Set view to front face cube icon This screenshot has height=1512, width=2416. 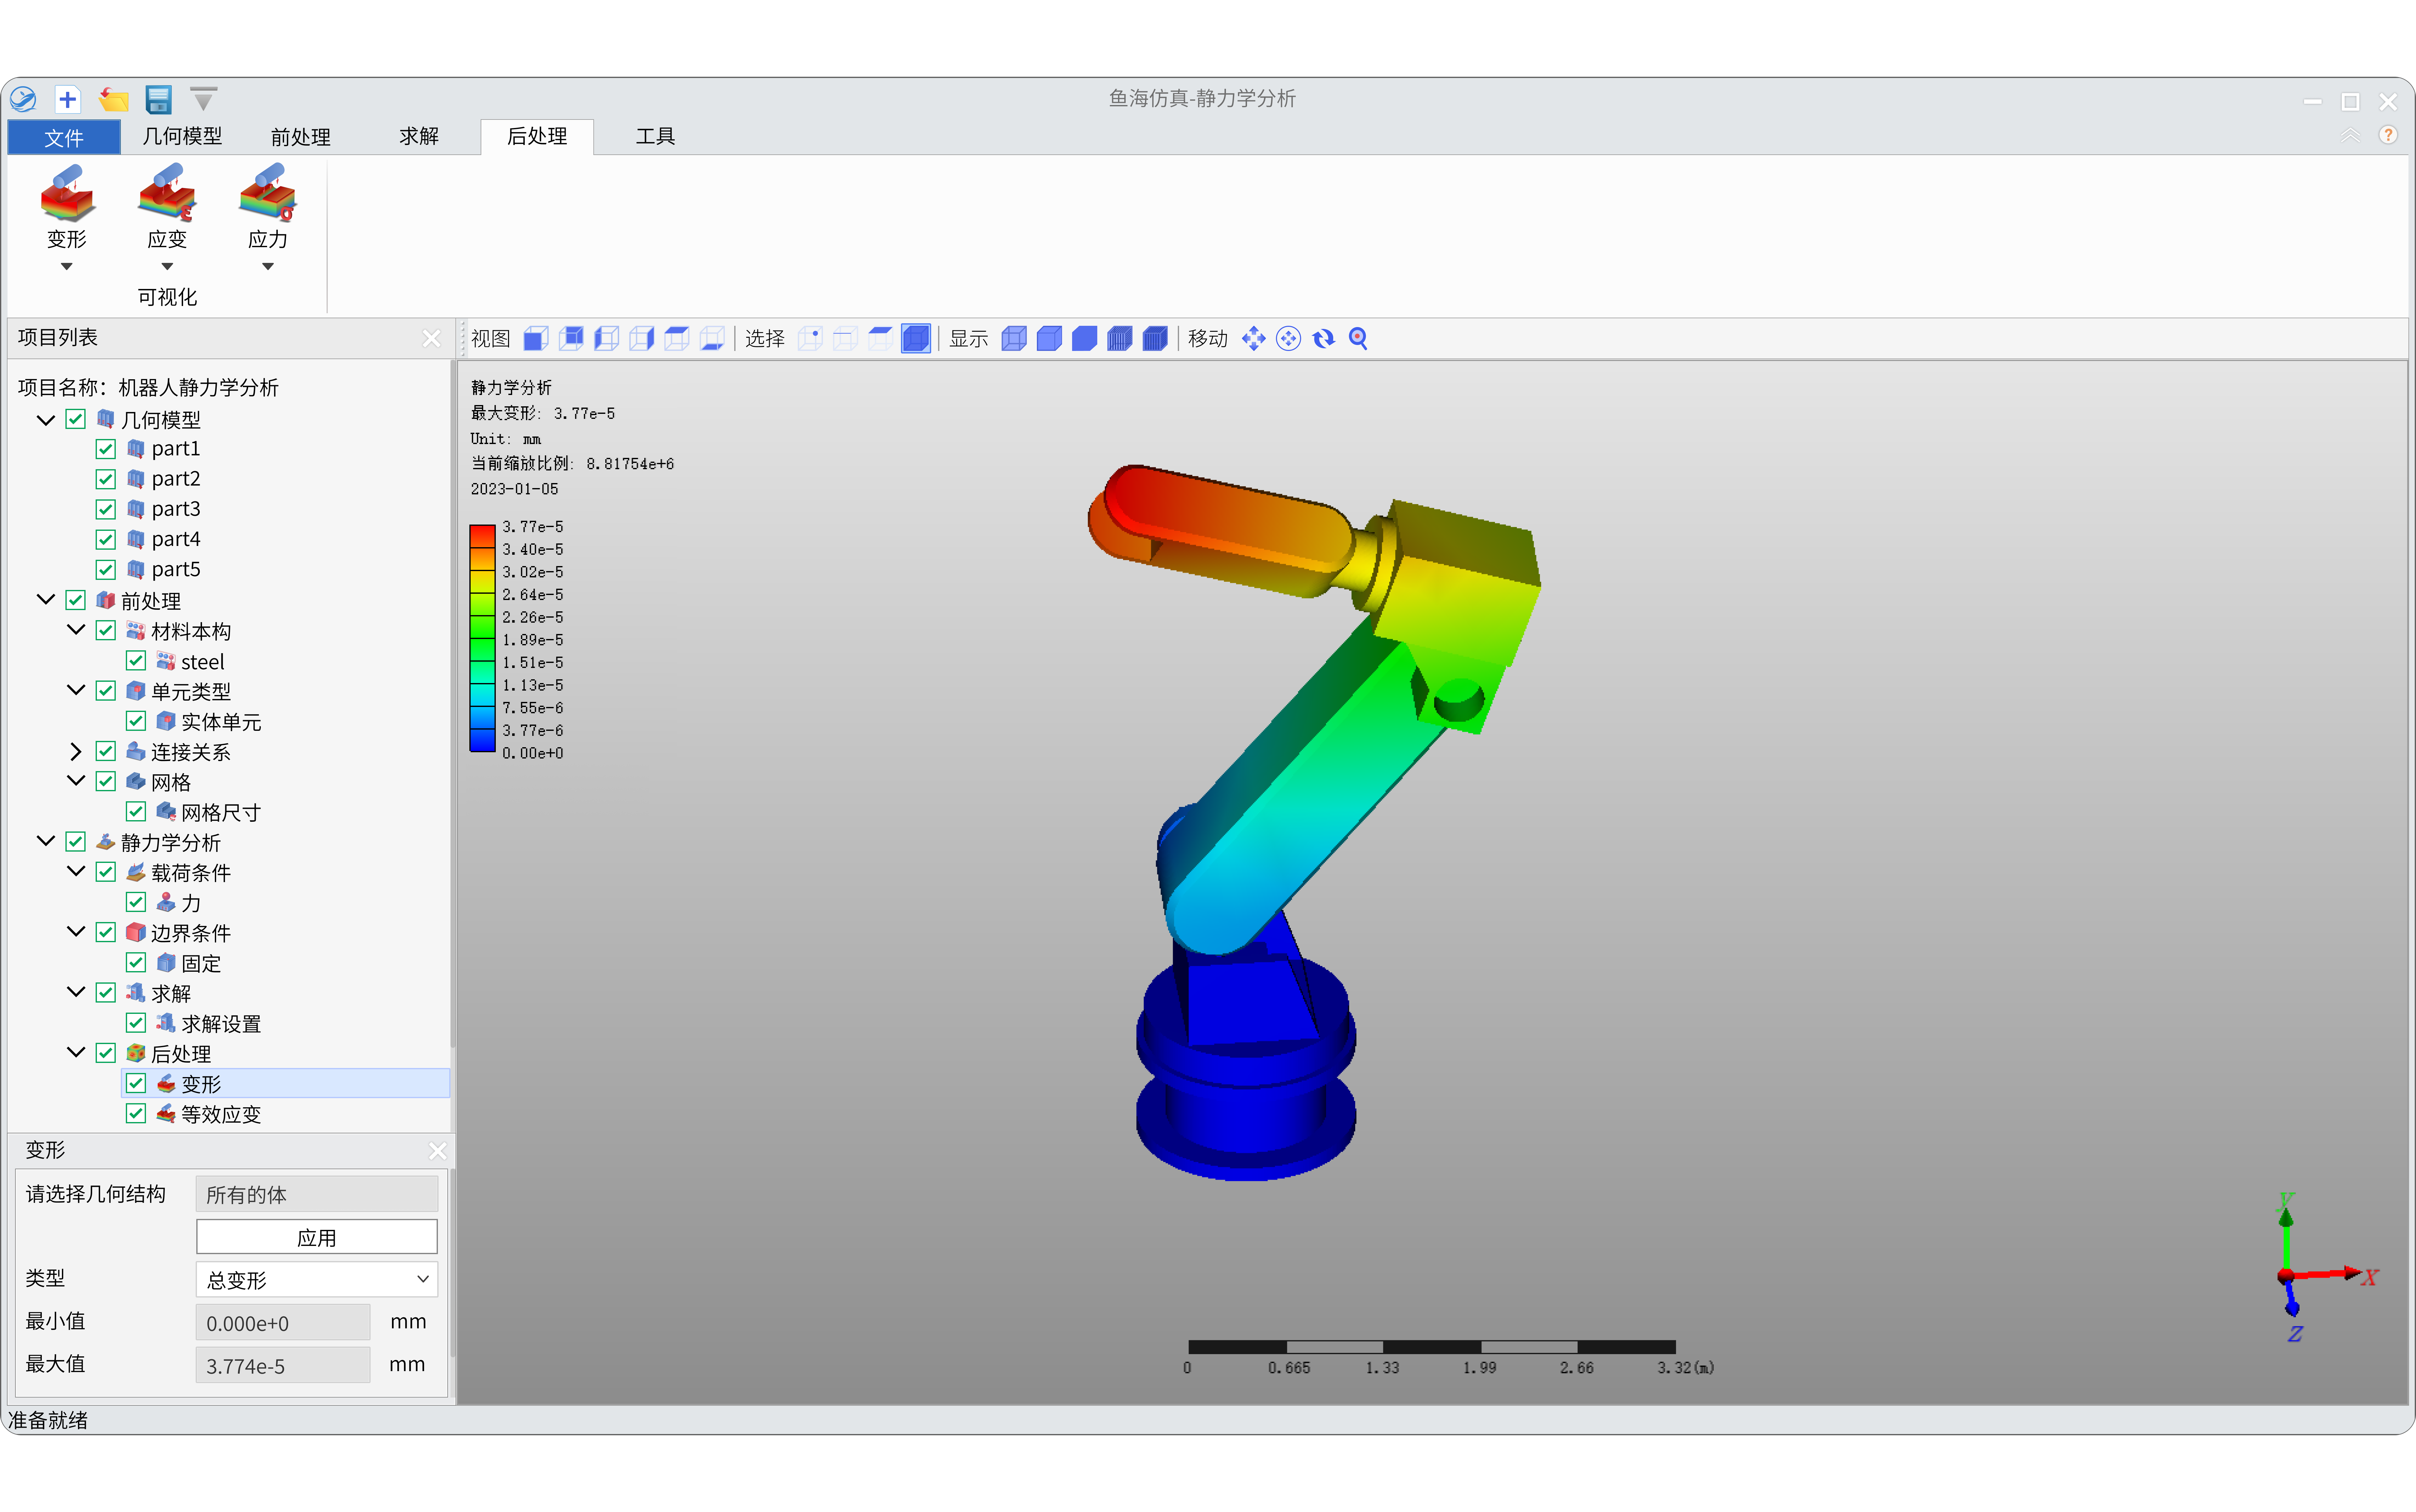click(x=536, y=339)
